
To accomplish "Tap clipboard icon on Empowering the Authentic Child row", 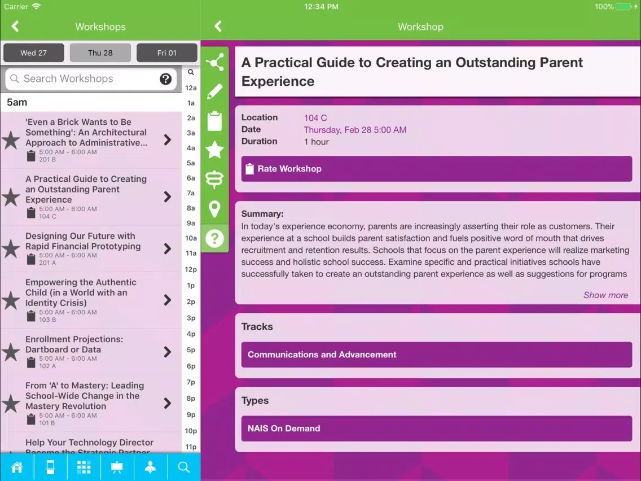I will click(31, 316).
